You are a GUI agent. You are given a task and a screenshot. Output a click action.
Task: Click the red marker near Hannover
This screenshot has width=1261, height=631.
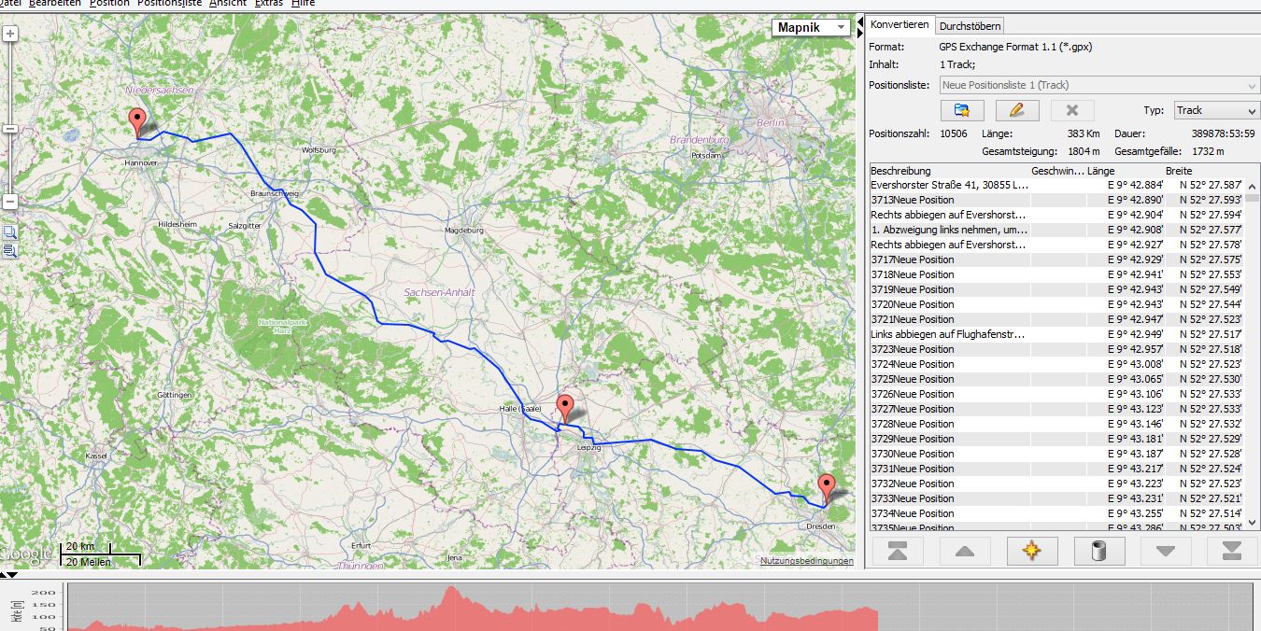(x=137, y=121)
